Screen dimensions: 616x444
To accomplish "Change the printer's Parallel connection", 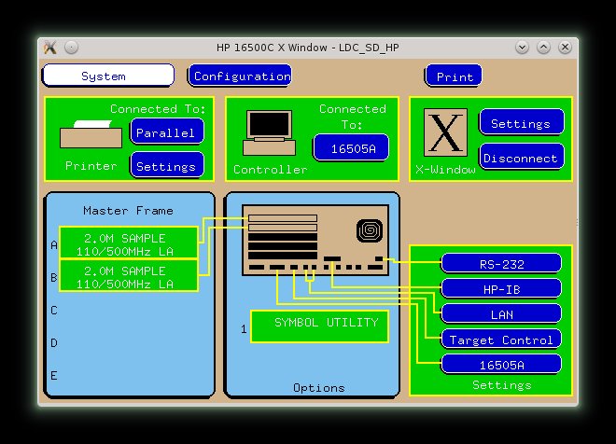I will pyautogui.click(x=167, y=132).
